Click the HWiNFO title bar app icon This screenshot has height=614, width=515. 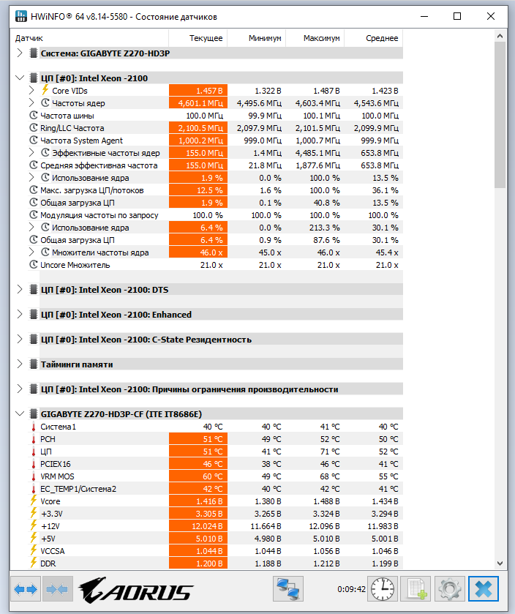21,16
